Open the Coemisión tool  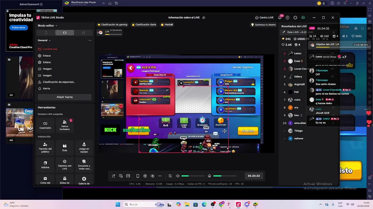click(x=45, y=125)
